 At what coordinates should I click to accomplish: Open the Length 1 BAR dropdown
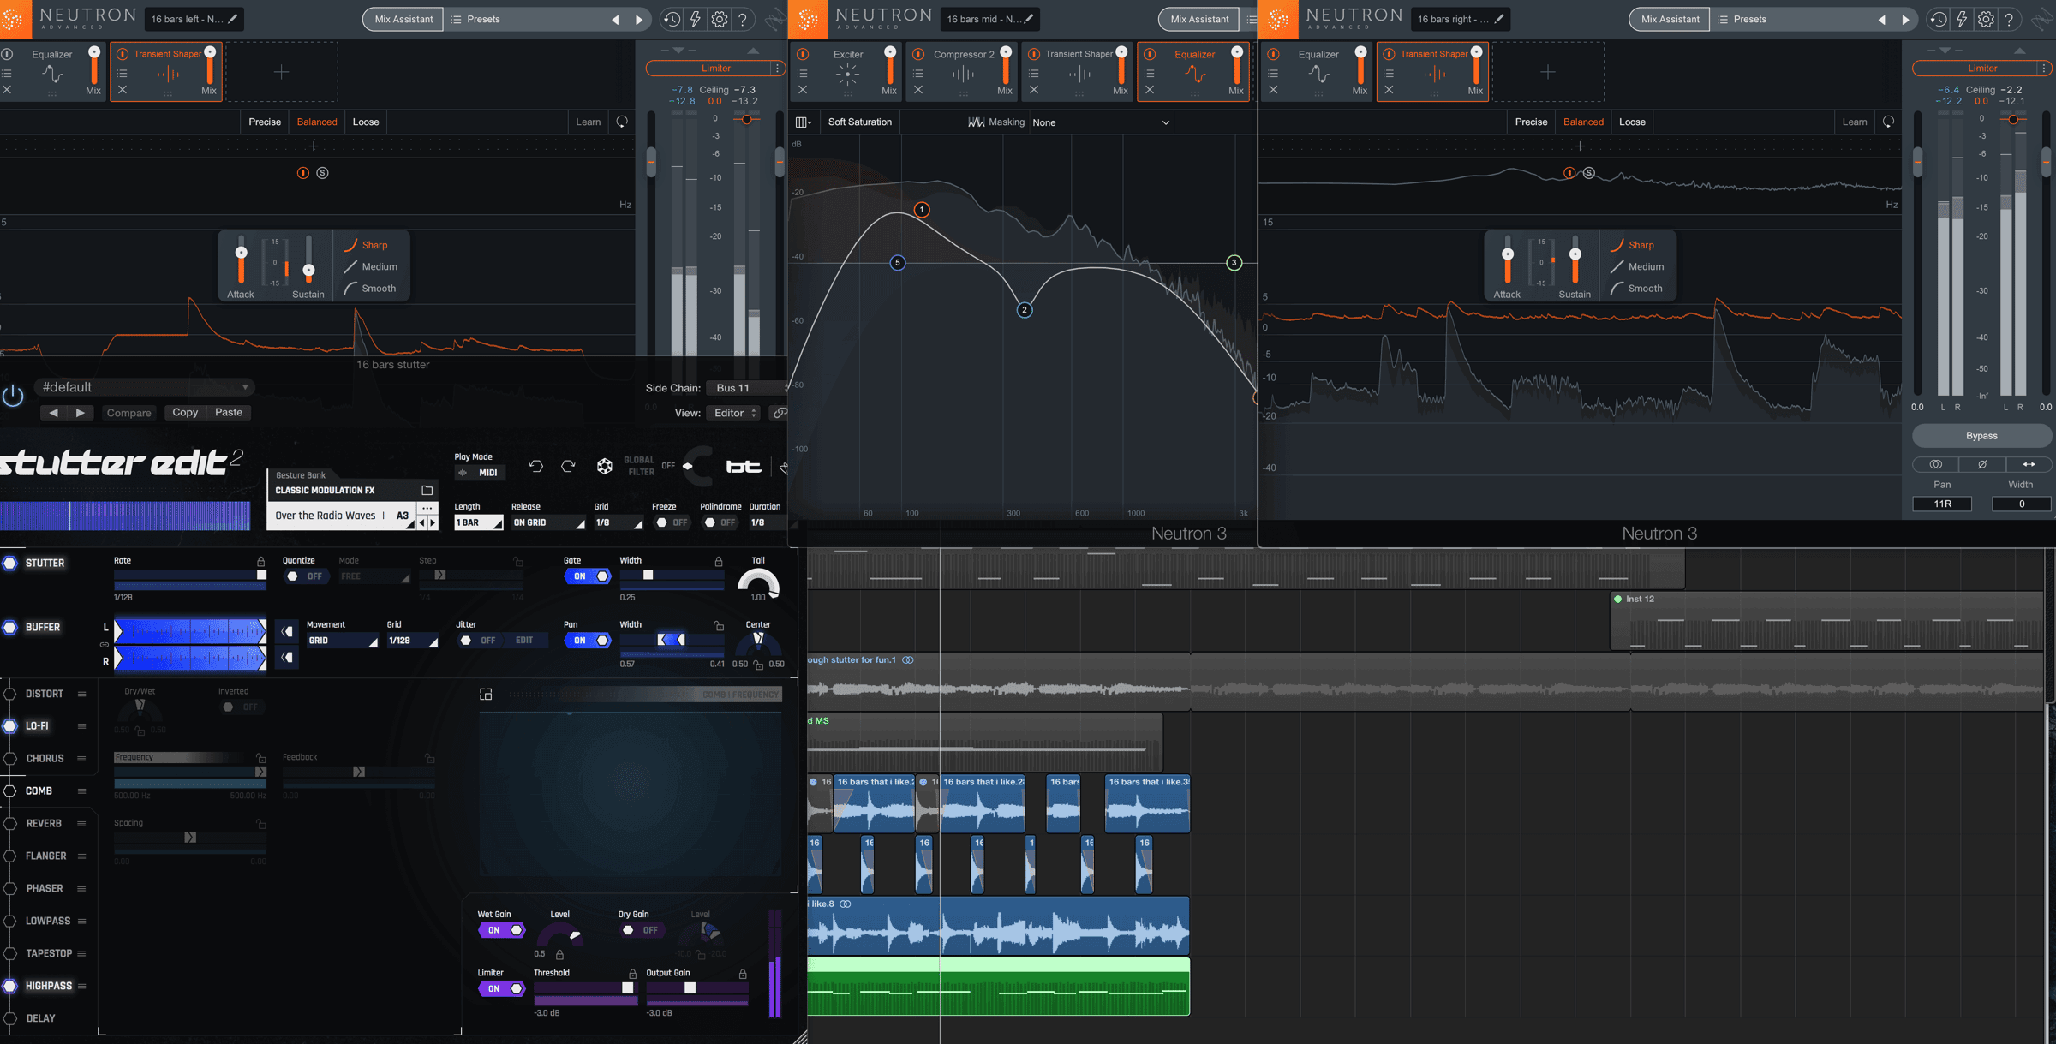point(478,522)
